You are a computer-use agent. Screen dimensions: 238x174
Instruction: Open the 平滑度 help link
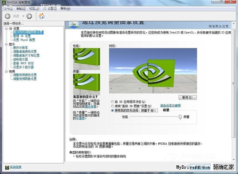80,118
